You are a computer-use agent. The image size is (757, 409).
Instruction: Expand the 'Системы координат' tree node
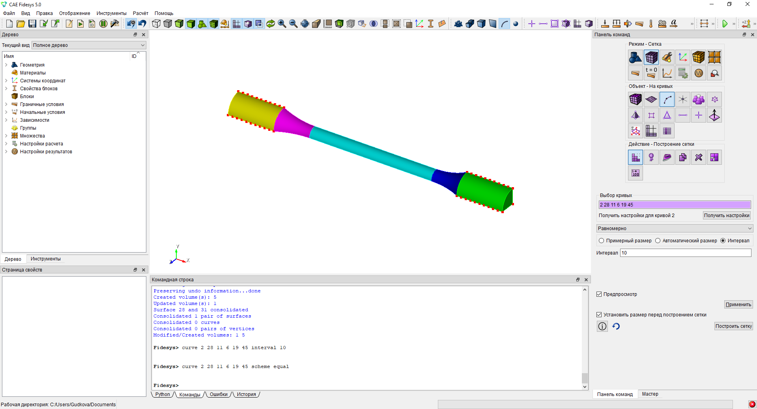[6, 81]
